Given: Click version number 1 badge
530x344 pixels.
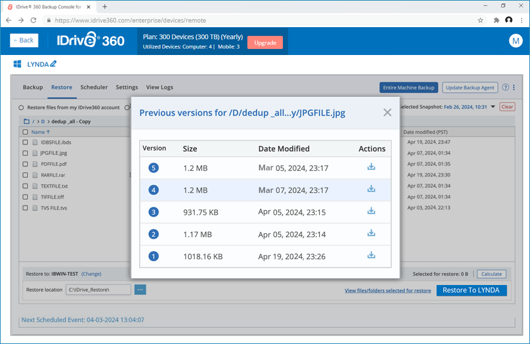Looking at the screenshot, I should [154, 257].
